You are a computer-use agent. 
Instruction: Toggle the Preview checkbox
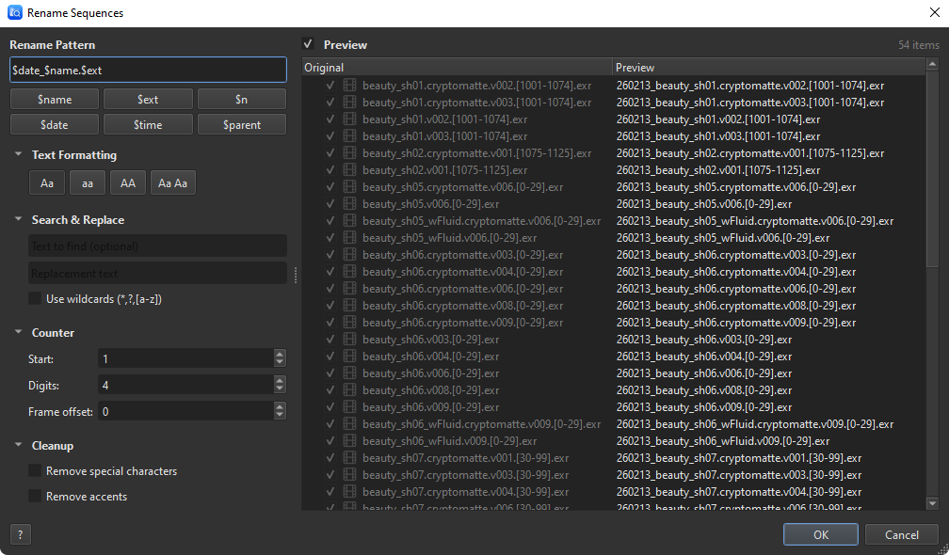click(x=308, y=44)
